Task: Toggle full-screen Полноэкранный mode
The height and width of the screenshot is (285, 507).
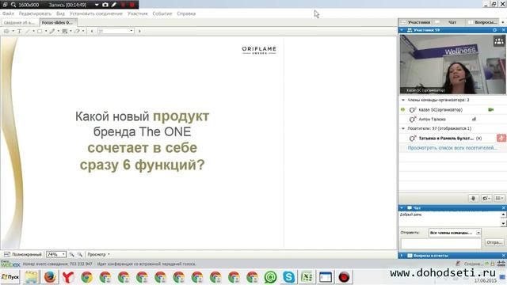Action: [23, 255]
